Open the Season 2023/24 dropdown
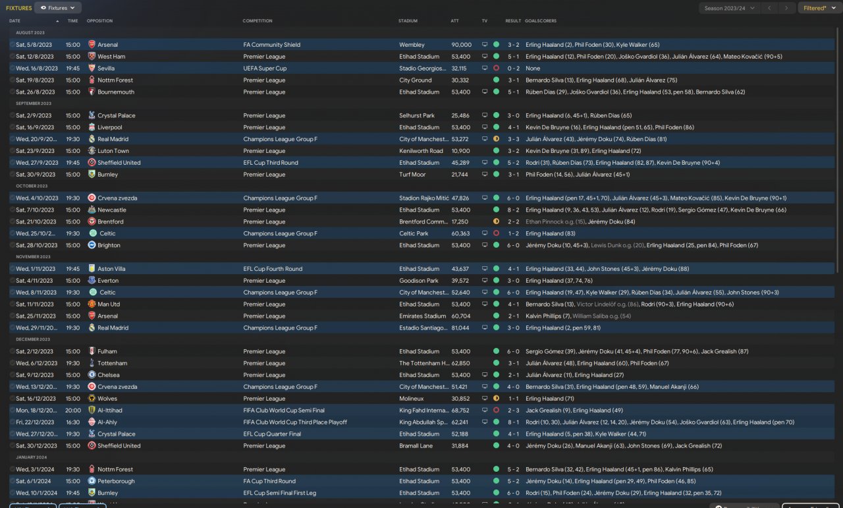 729,8
